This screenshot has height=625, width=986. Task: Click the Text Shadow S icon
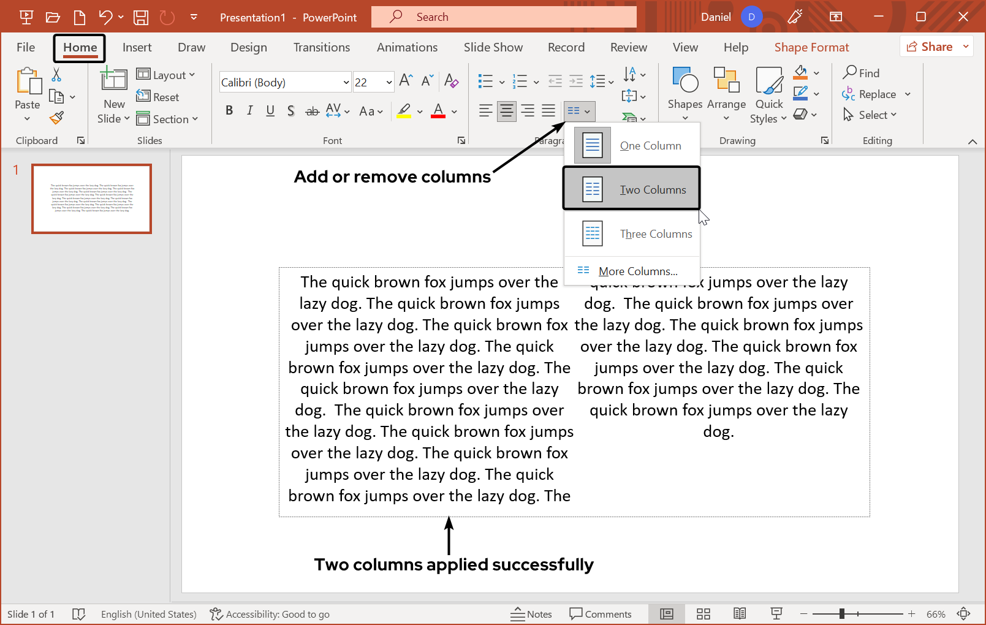point(290,111)
